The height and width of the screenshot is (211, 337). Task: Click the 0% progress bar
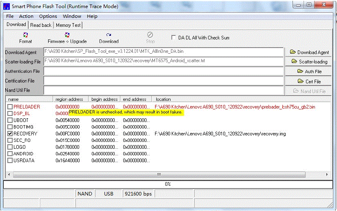click(168, 184)
